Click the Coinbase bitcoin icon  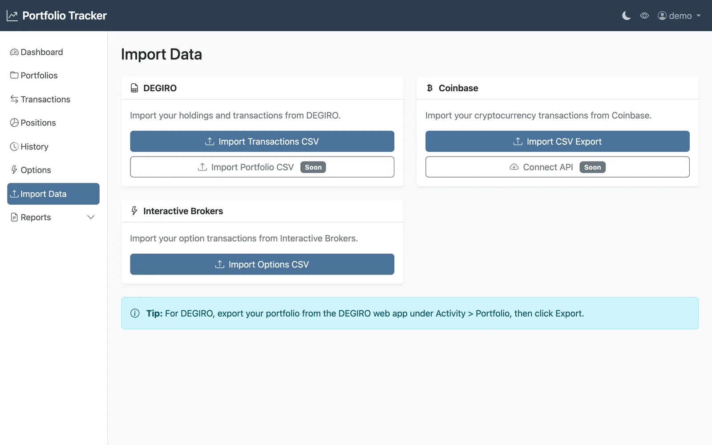coord(430,88)
